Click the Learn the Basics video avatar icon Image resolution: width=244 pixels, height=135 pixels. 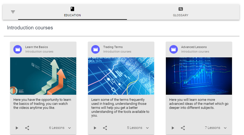point(18,49)
